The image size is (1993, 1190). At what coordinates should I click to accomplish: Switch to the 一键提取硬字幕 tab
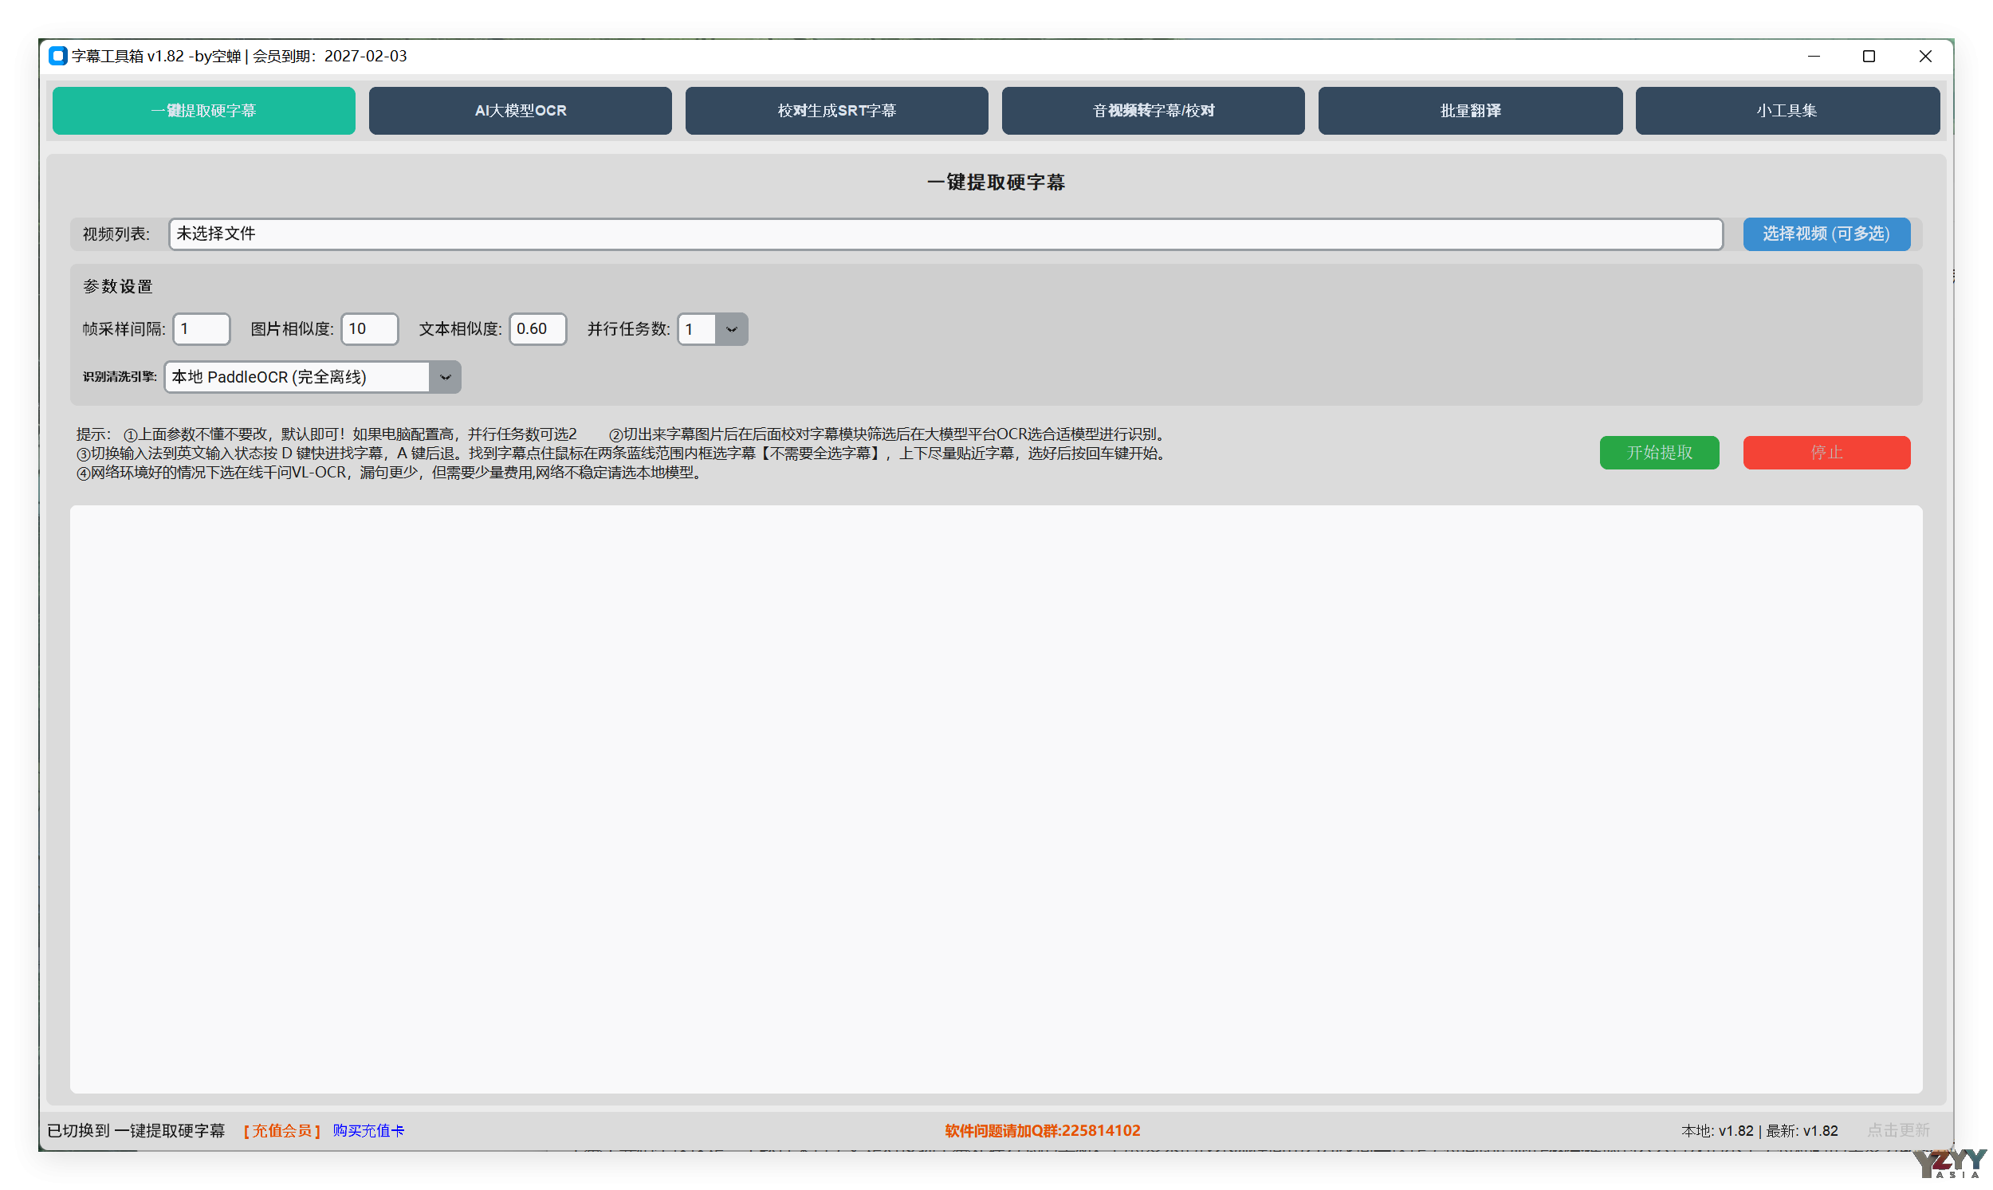coord(204,111)
